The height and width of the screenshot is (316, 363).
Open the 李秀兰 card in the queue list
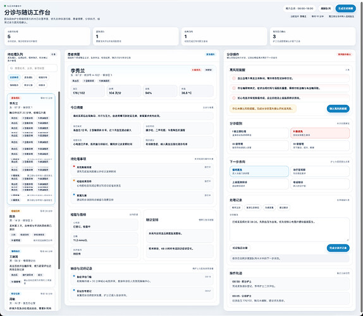(31, 149)
